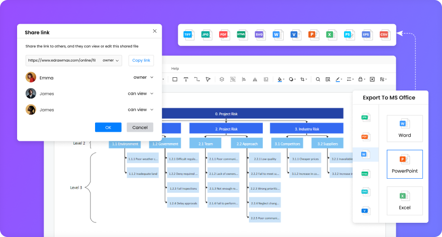
Task: Click the search magnifier icon
Action: 318,79
